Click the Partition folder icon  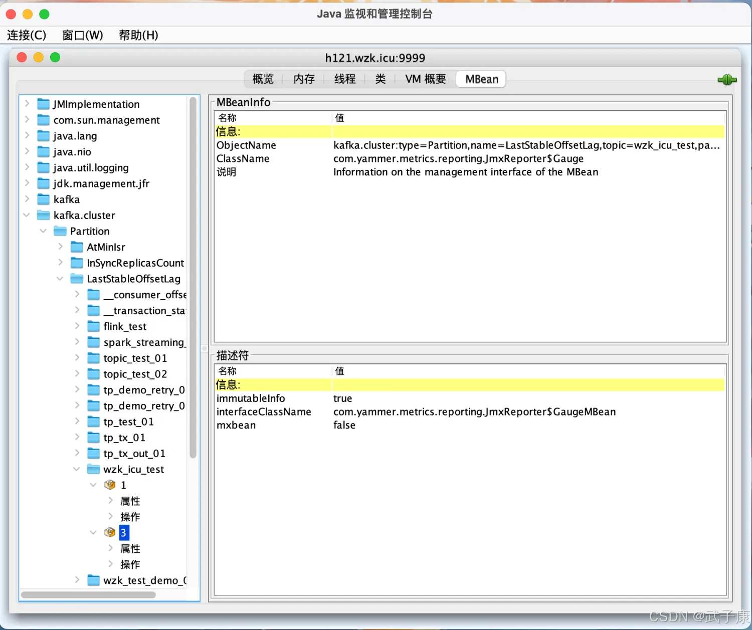60,231
